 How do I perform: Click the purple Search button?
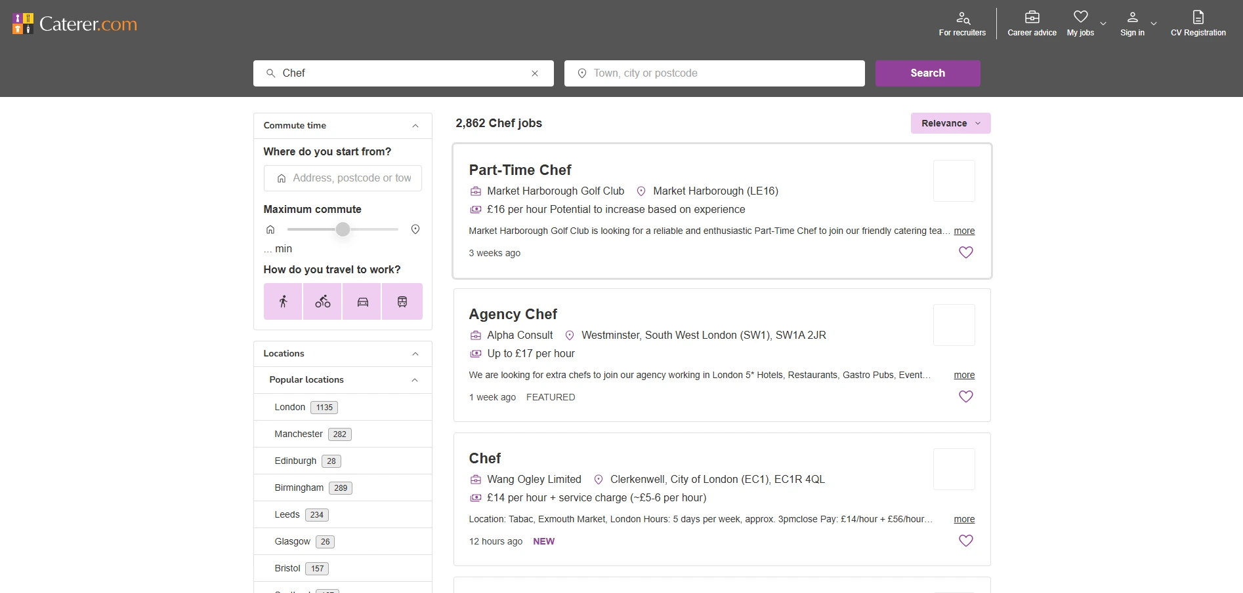pos(927,73)
